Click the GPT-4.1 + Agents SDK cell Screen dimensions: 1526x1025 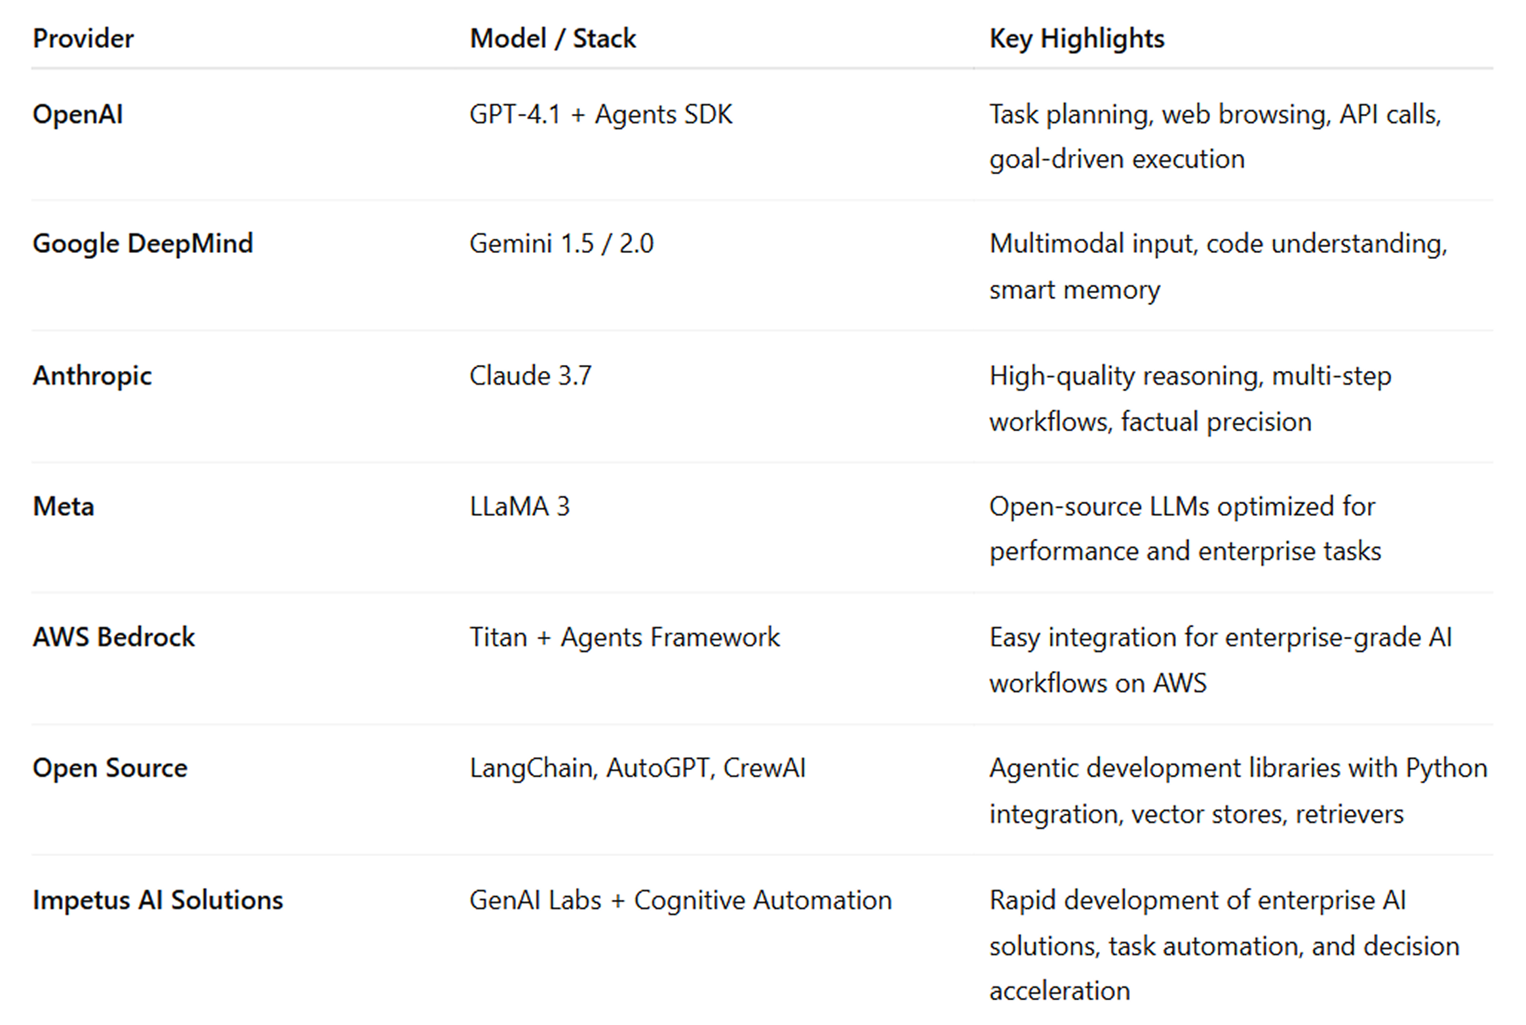point(600,115)
